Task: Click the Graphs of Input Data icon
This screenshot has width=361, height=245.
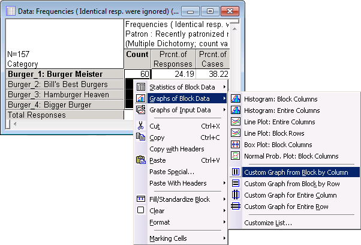Action: pos(140,110)
